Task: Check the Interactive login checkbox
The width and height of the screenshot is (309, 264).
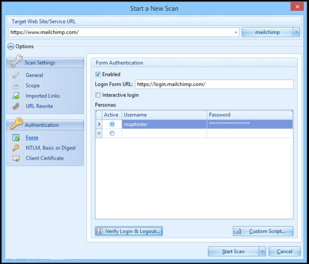Action: coord(98,95)
